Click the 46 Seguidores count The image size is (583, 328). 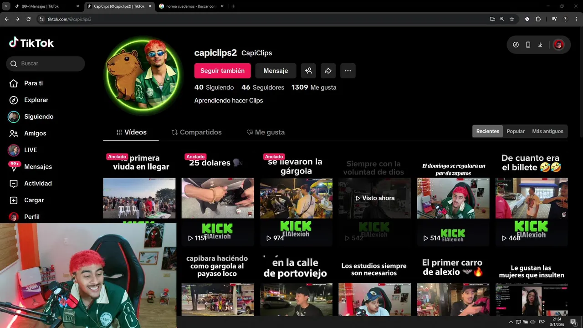[x=263, y=87]
